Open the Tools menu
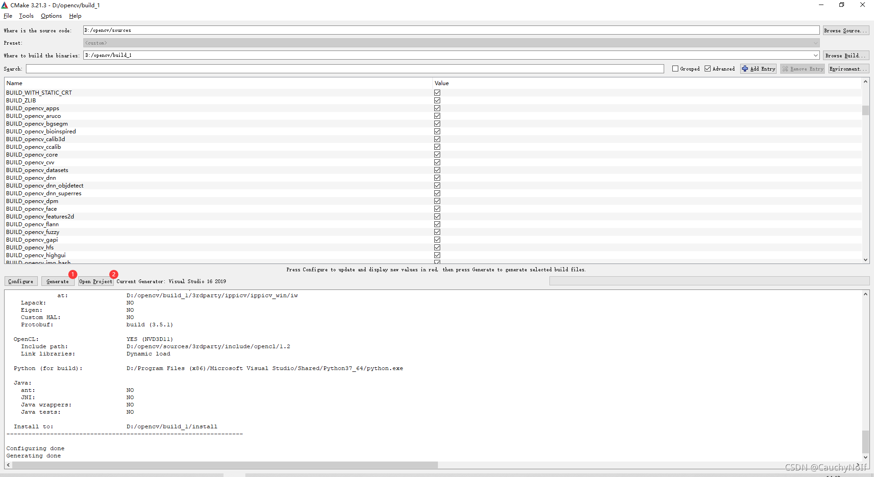The image size is (874, 477). [x=26, y=16]
